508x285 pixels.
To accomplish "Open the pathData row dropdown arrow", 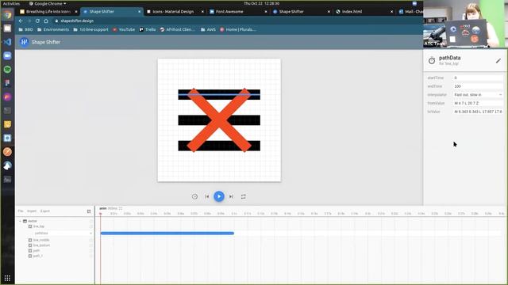I will [x=90, y=234].
